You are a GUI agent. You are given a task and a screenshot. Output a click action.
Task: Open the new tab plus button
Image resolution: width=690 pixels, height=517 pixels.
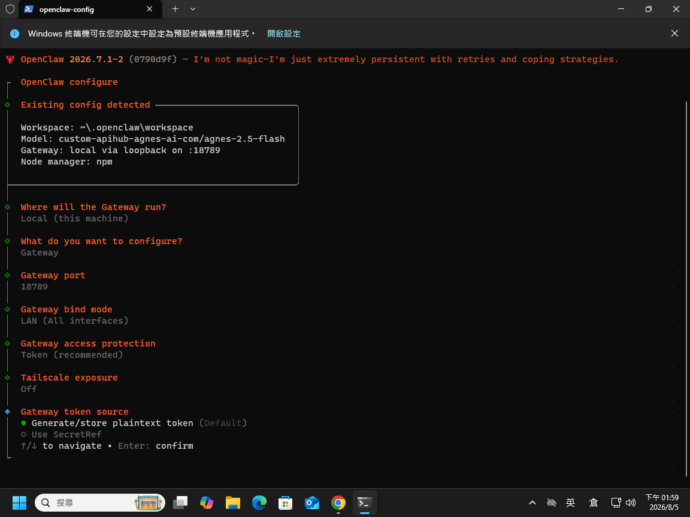tap(175, 9)
